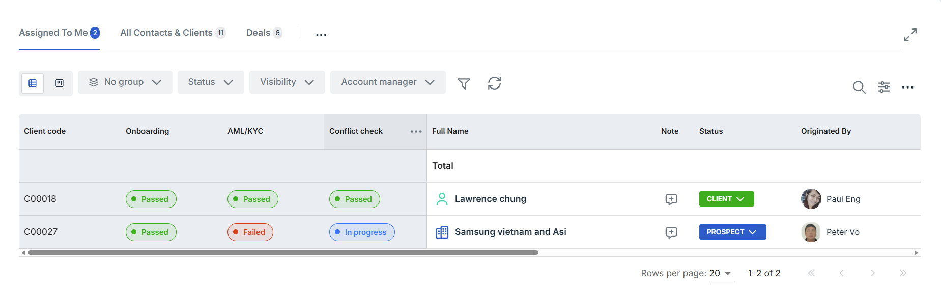Open the filter funnel icon
This screenshot has width=941, height=294.
[464, 83]
